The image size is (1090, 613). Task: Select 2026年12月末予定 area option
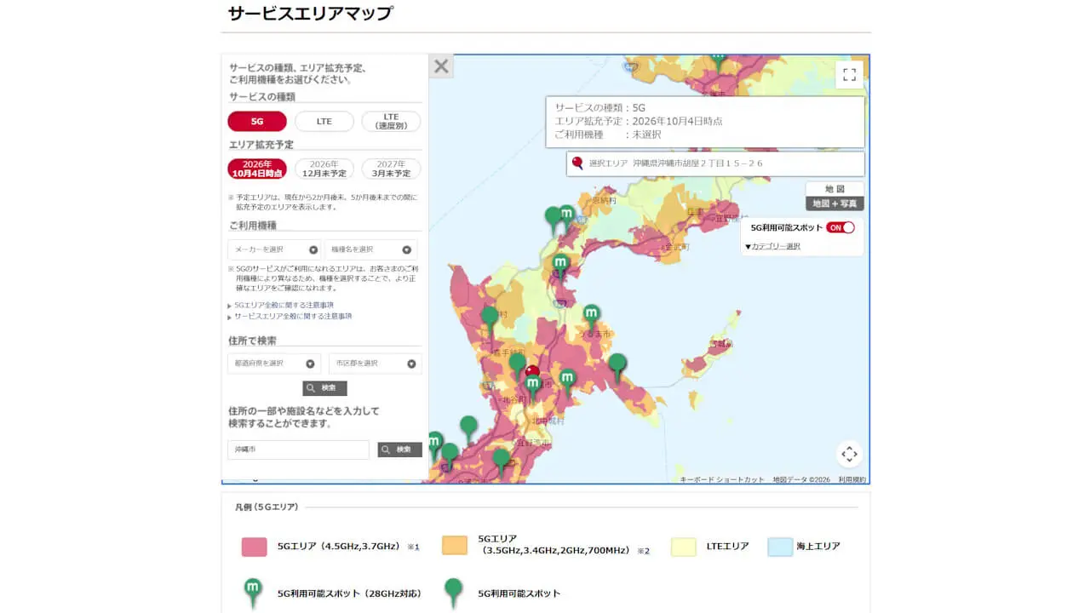(324, 169)
